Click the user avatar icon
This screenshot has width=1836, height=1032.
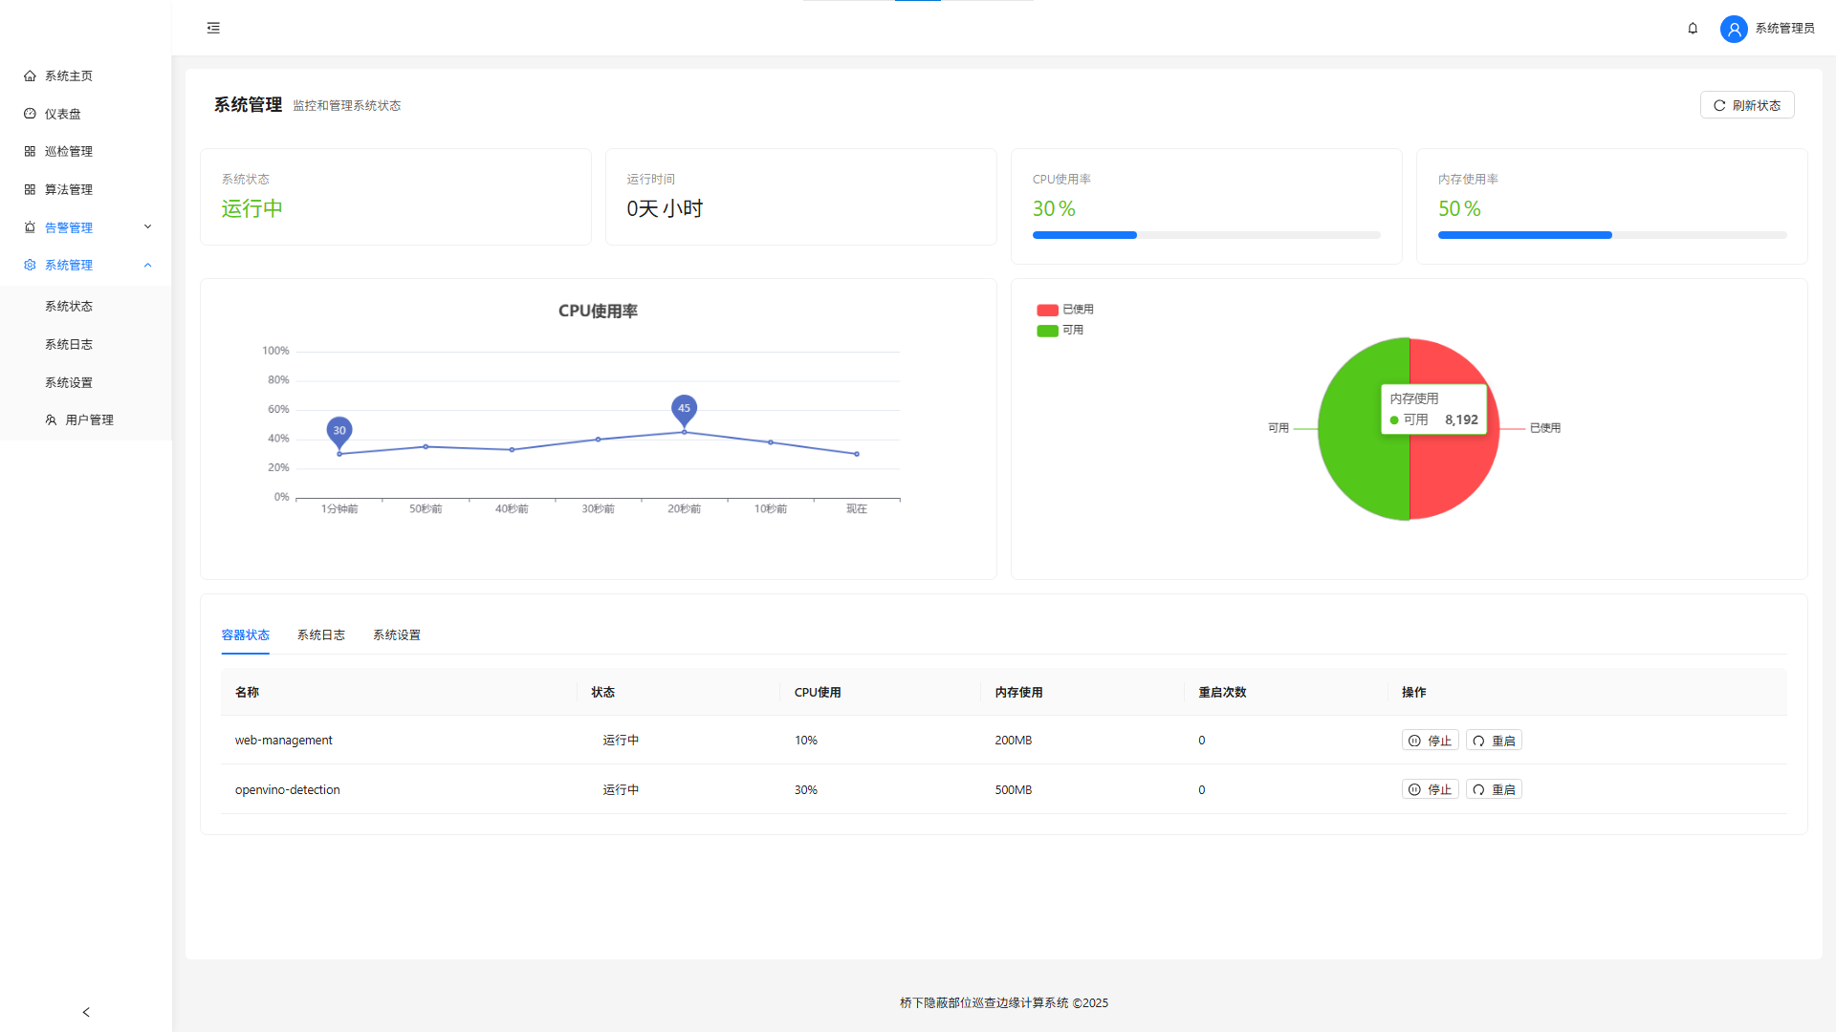1734,29
